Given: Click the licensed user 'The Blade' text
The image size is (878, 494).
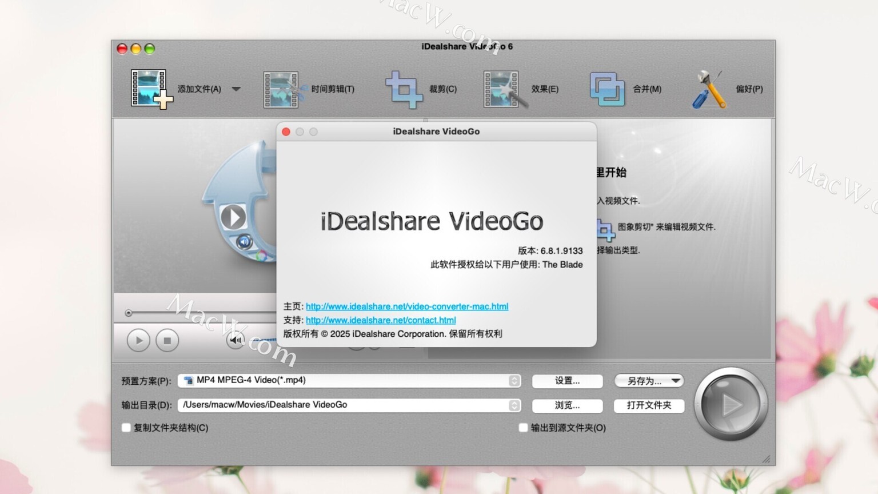Looking at the screenshot, I should (562, 265).
